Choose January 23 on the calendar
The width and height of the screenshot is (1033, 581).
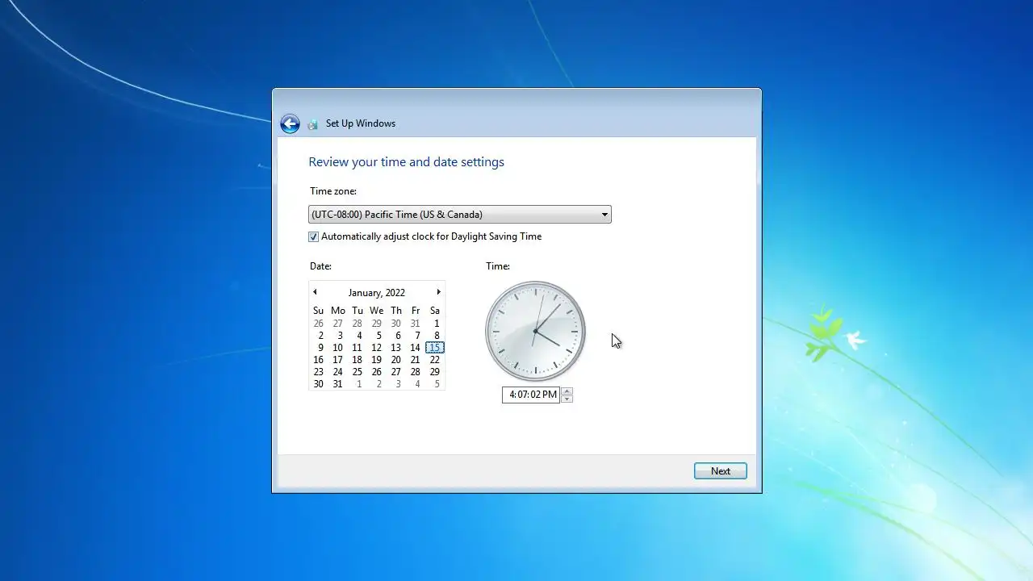(319, 372)
